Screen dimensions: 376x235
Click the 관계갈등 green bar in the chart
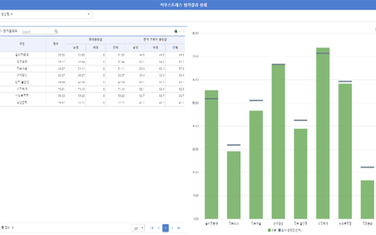278,141
